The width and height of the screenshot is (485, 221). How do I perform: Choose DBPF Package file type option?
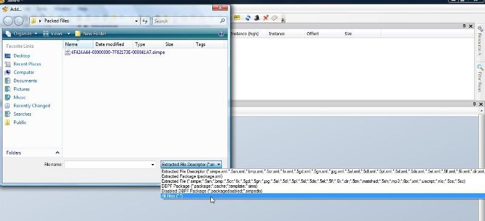pyautogui.click(x=209, y=186)
